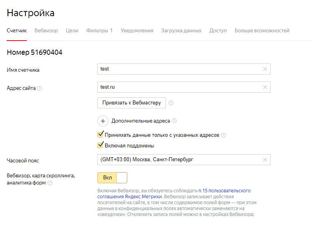
Task: Click help icon next to Адрес сайта
Action: (39, 88)
